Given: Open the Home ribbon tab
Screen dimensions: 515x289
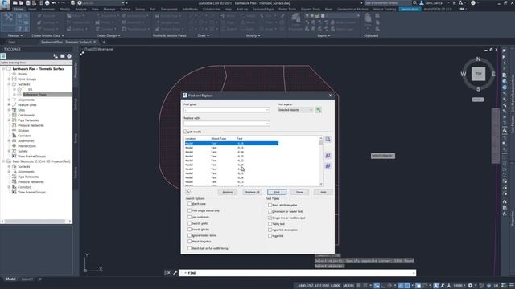Looking at the screenshot, I should click(x=19, y=9).
